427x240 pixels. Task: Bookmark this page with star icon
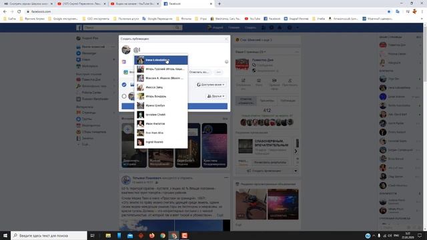tap(389, 11)
